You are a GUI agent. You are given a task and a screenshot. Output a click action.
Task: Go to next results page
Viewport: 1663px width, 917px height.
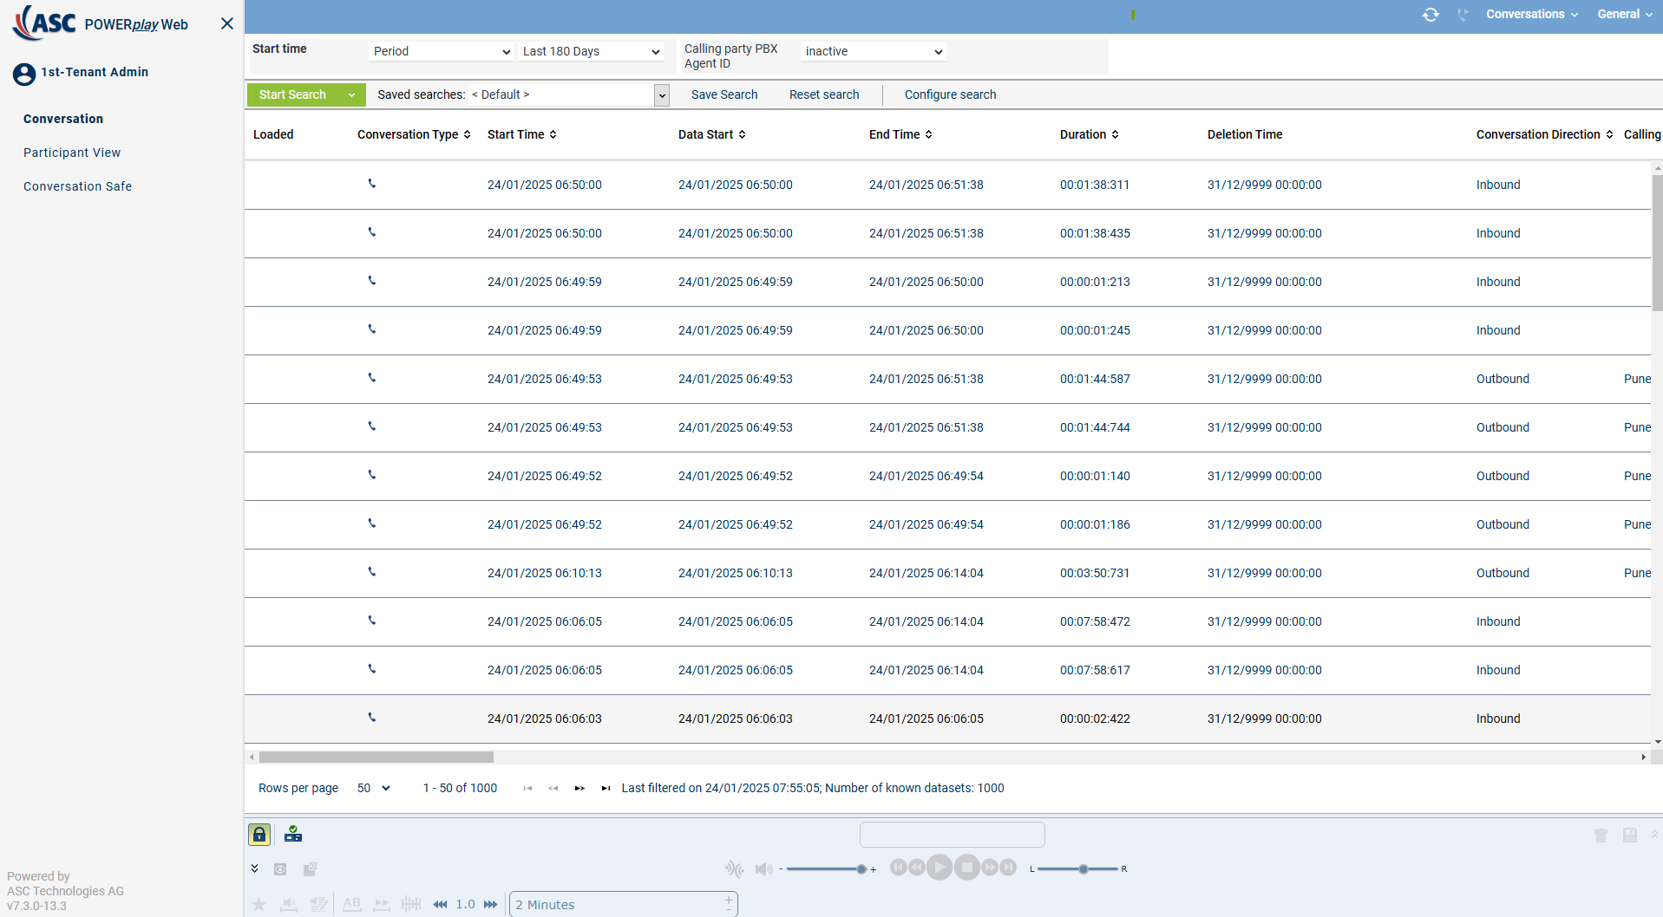point(579,788)
